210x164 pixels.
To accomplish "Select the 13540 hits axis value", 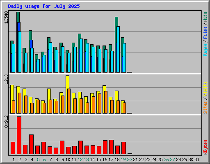I will tap(6, 17).
